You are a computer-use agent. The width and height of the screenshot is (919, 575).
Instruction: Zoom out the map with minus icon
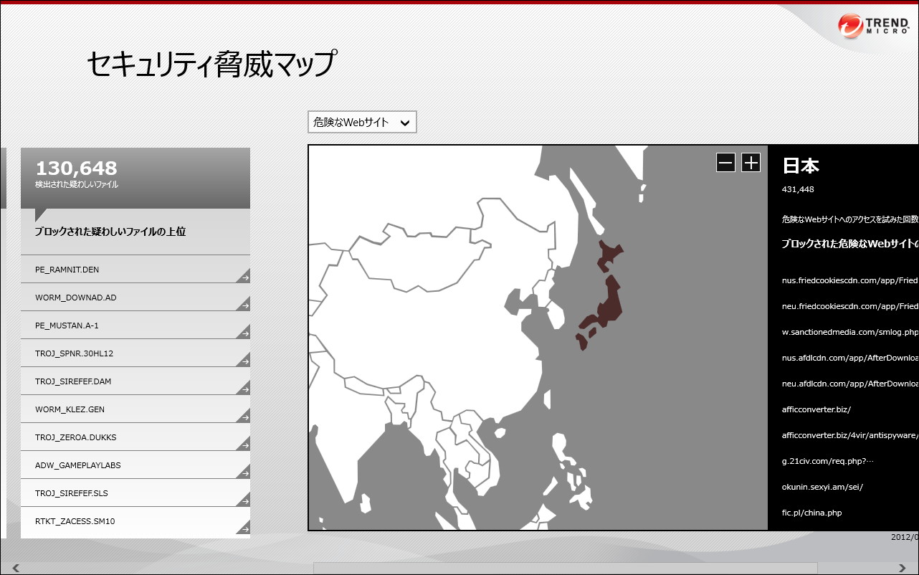[x=725, y=163]
